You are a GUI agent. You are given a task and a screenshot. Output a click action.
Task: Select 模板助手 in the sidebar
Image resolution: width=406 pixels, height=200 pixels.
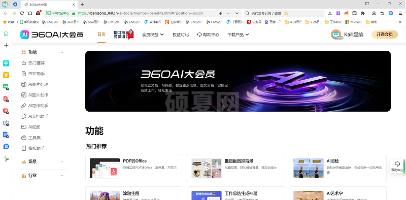coord(33,148)
